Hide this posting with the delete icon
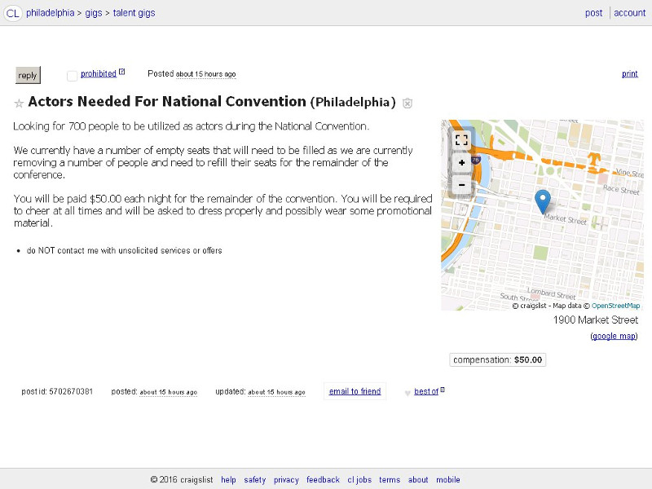Viewport: 652px width, 489px height. point(407,104)
